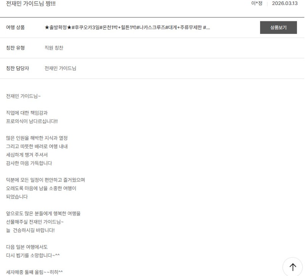Click the line starting 덕분에 모든 일정이
This screenshot has height=276, width=305.
click(x=45, y=180)
